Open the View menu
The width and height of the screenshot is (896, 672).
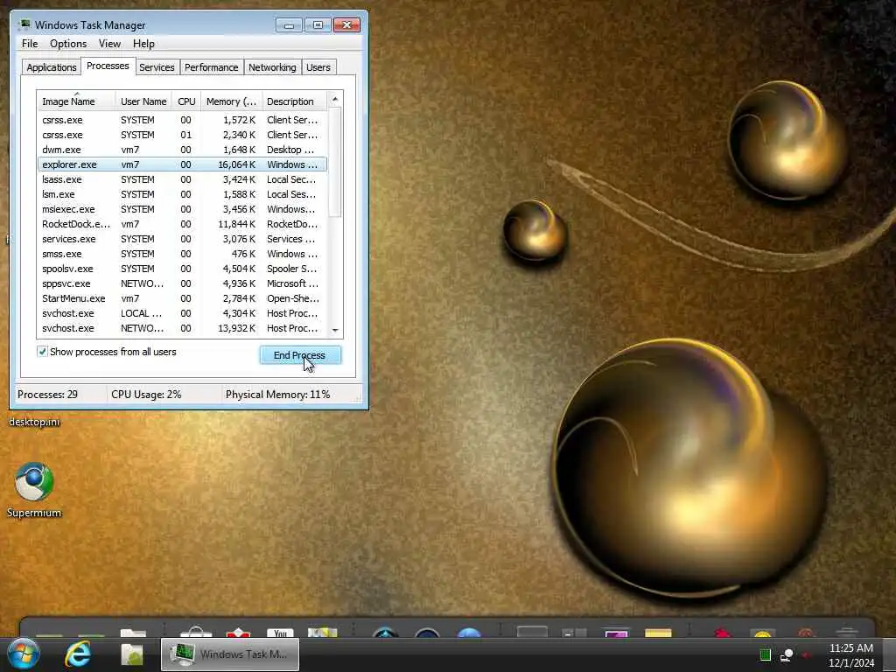(x=109, y=44)
